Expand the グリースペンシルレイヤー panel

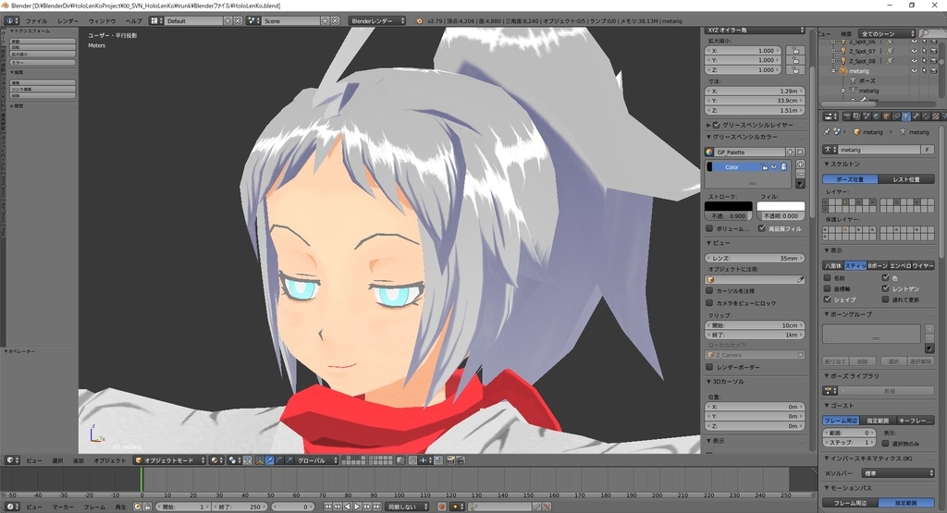pos(709,125)
